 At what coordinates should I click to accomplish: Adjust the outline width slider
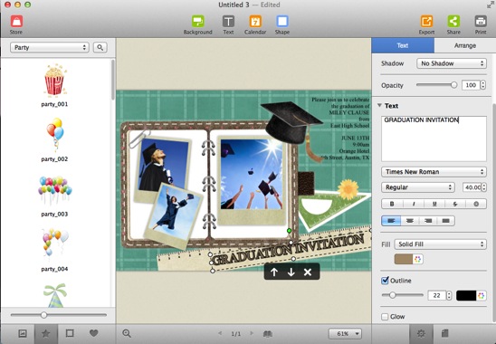tap(403, 295)
